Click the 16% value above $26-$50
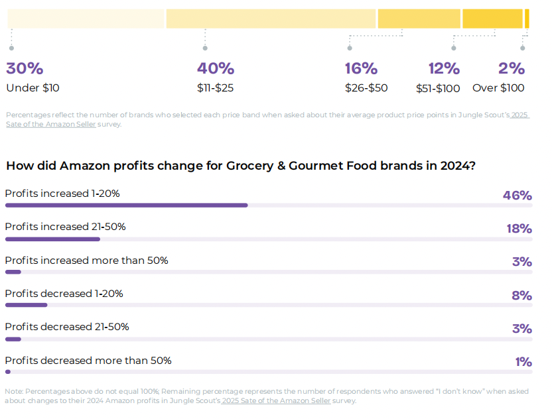 (x=361, y=68)
